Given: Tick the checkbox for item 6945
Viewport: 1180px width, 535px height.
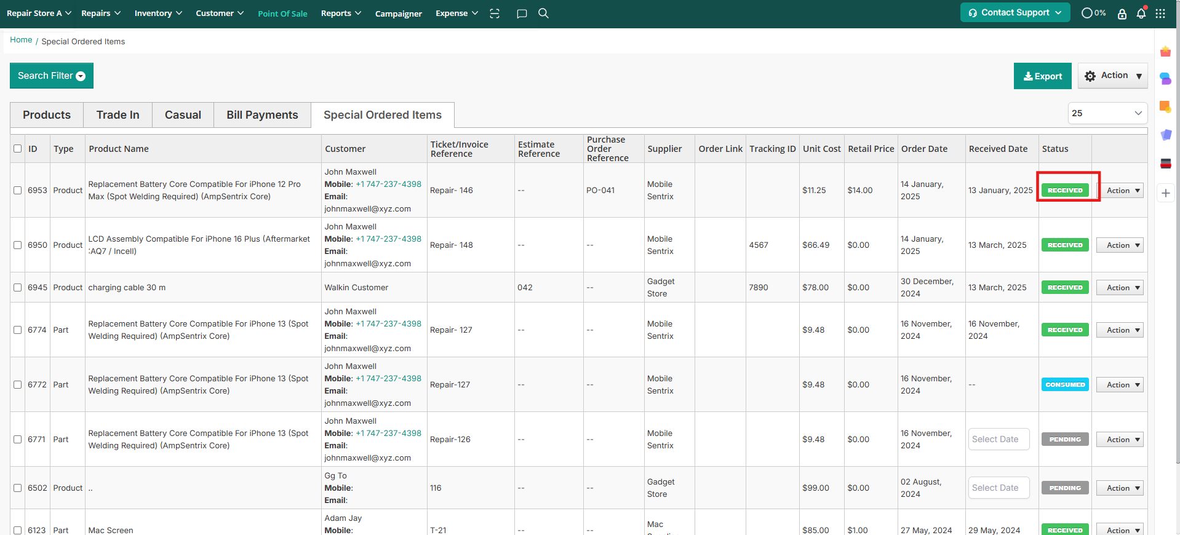Looking at the screenshot, I should point(18,288).
